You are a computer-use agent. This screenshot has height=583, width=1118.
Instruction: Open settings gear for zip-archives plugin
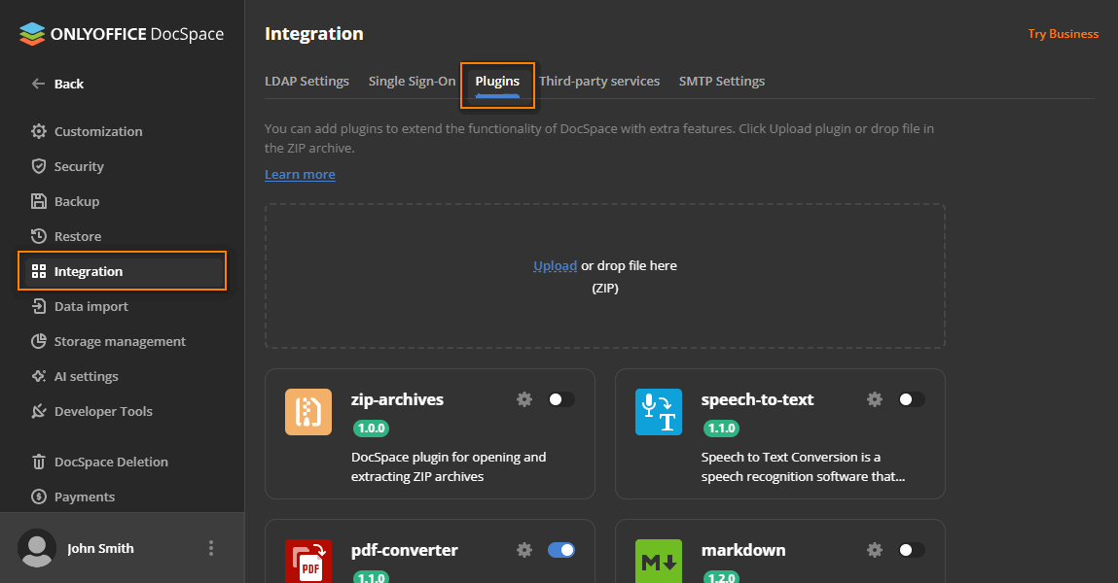coord(524,398)
